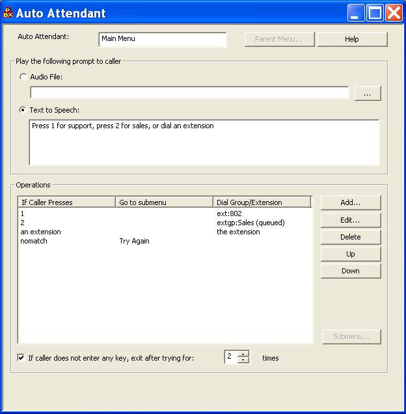
Task: Increase the retry times spinner value
Action: tap(243, 354)
